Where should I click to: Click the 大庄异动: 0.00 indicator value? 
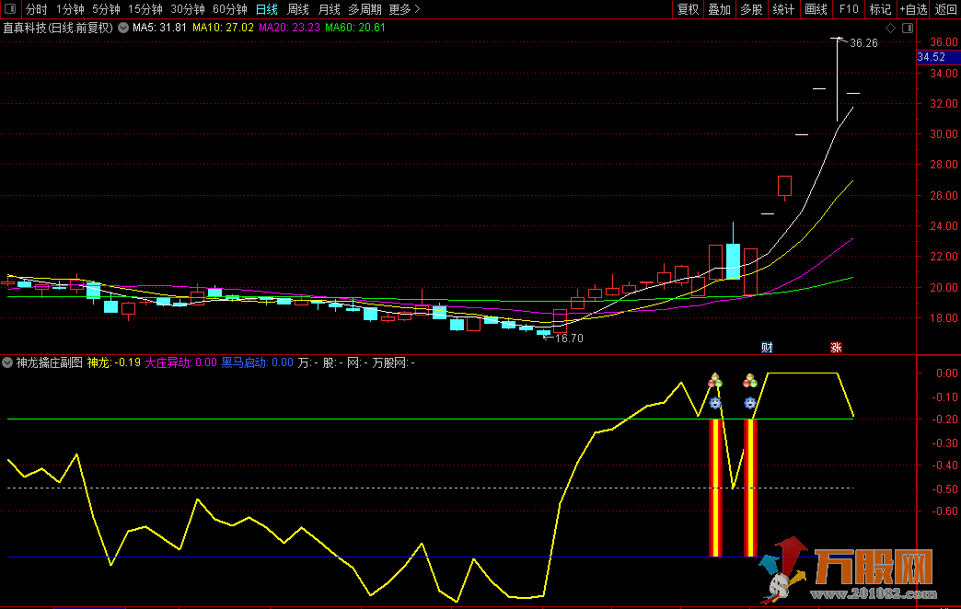pos(180,362)
